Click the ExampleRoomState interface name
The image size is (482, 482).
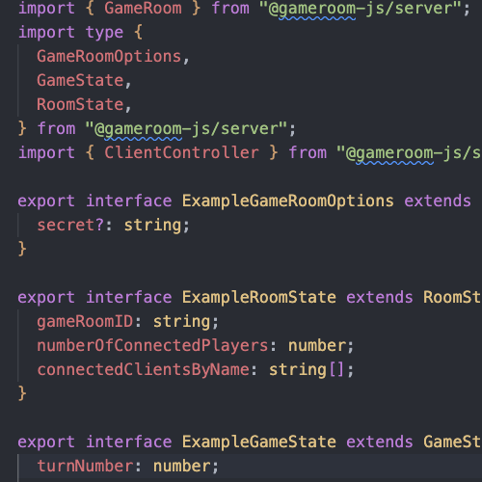coord(259,298)
